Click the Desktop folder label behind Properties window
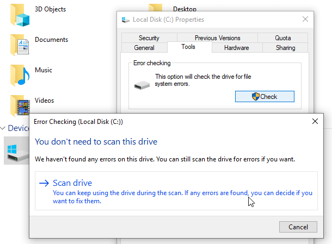Screen dimensions: 332x244 (185, 9)
